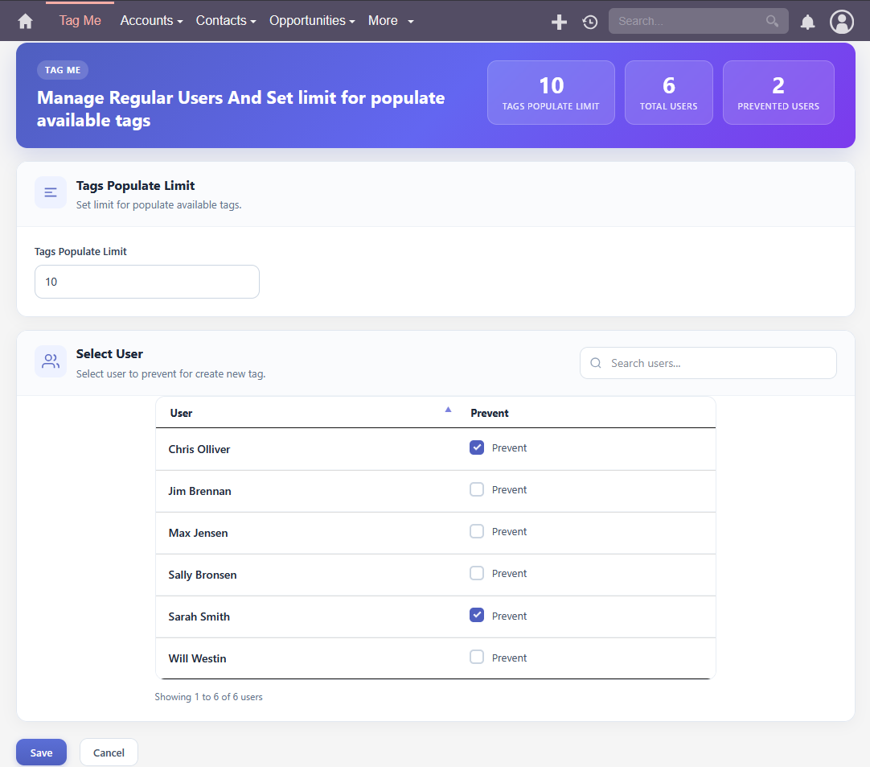The image size is (870, 767).
Task: Select the Sarah Smith user name
Action: [x=199, y=616]
